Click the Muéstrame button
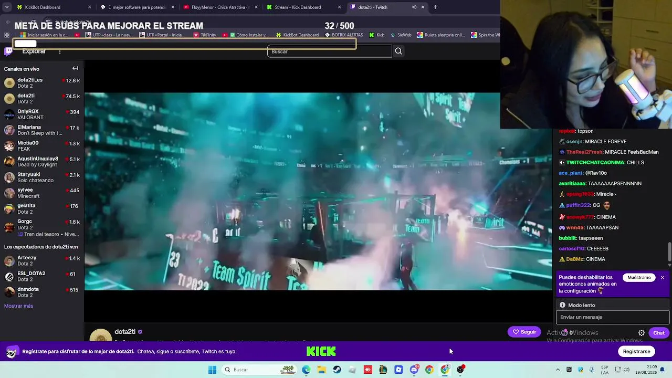This screenshot has height=378, width=672. pos(639,277)
